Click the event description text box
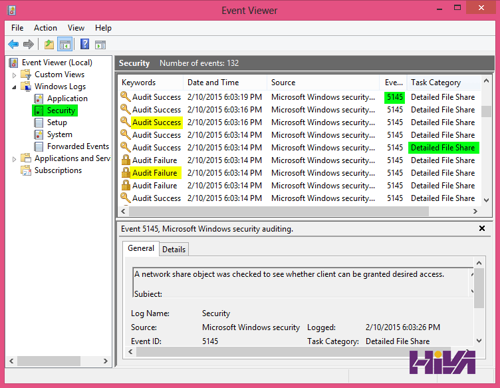500x388 pixels. pos(303,283)
